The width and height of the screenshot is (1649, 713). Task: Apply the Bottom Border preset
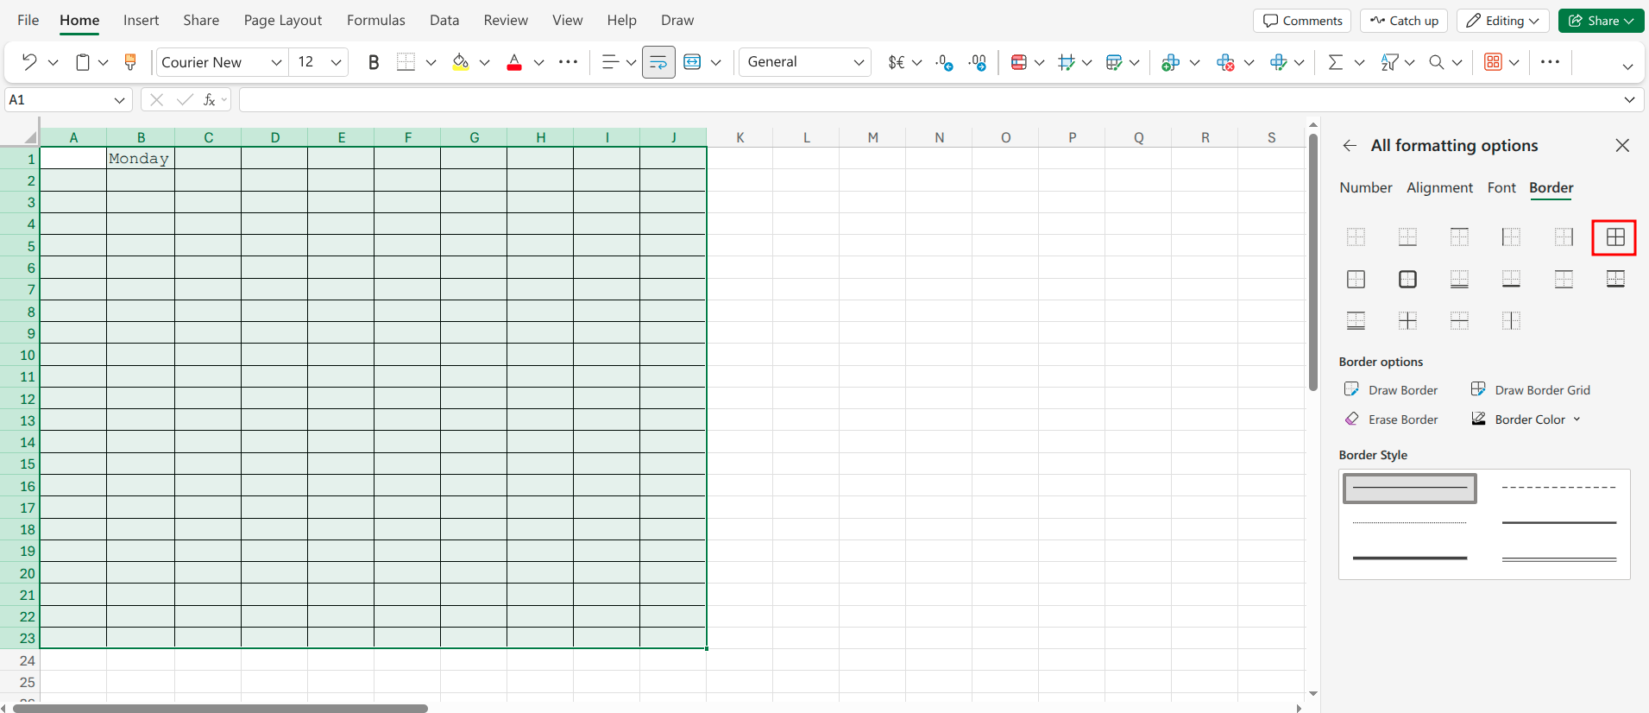coord(1408,237)
